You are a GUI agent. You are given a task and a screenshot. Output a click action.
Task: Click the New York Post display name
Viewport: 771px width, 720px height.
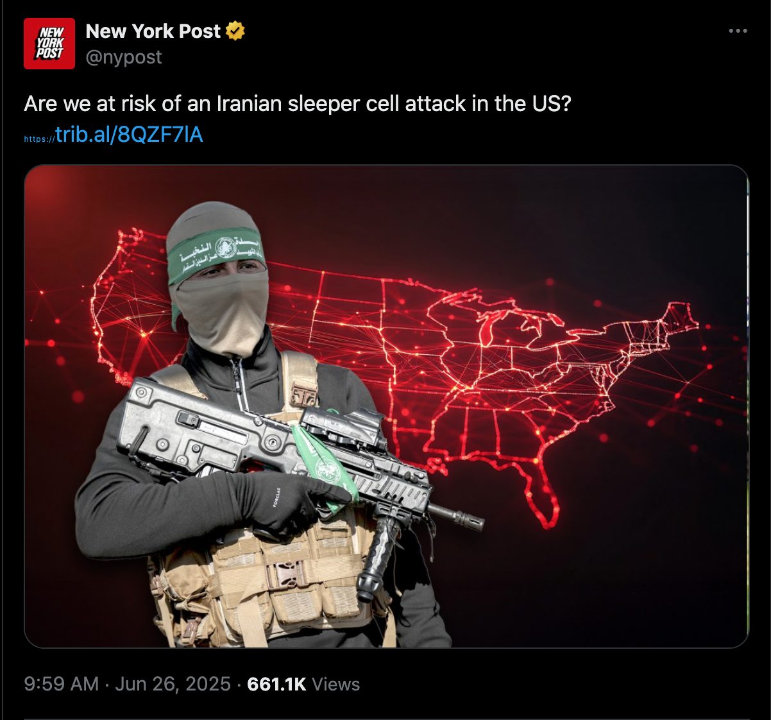tap(153, 31)
